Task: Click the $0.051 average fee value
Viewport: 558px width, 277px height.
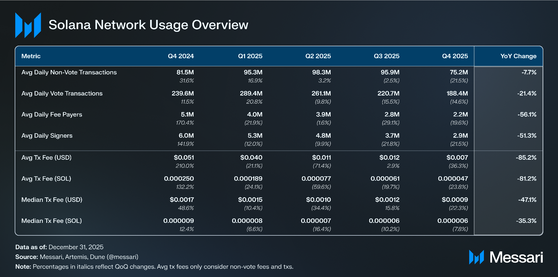Action: tap(184, 158)
